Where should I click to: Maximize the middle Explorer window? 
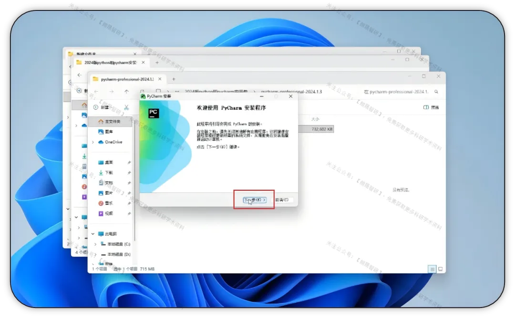[407, 60]
